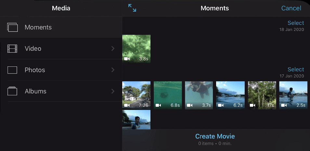The width and height of the screenshot is (310, 151).
Task: Open the Moments menu item
Action: pyautogui.click(x=38, y=27)
